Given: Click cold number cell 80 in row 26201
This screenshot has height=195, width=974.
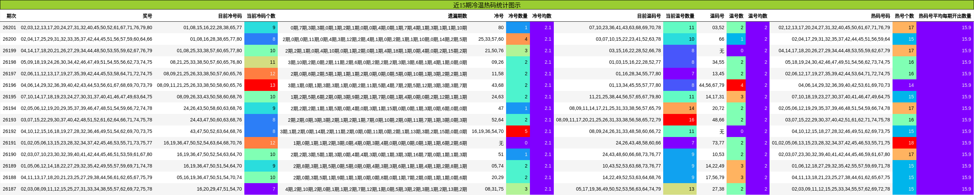Looking at the screenshot, I should pyautogui.click(x=501, y=27).
